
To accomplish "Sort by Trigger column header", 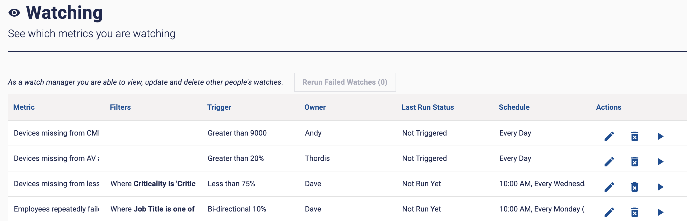I will tap(219, 107).
